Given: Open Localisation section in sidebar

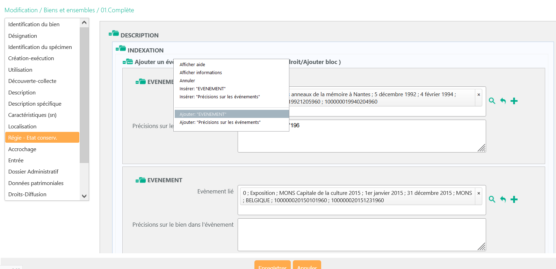Looking at the screenshot, I should 22,127.
